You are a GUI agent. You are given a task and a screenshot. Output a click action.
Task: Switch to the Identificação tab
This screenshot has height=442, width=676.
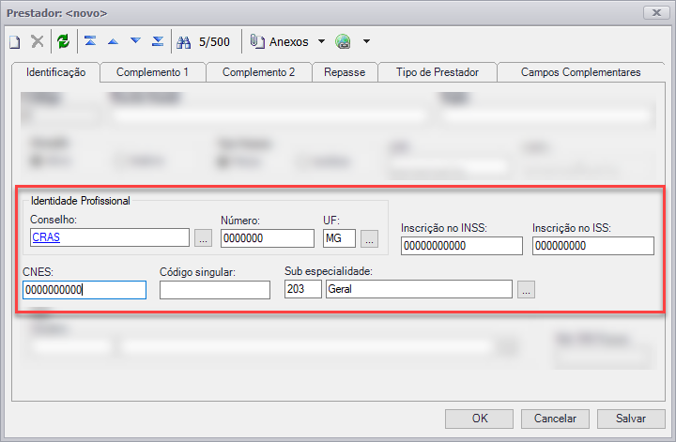point(56,72)
